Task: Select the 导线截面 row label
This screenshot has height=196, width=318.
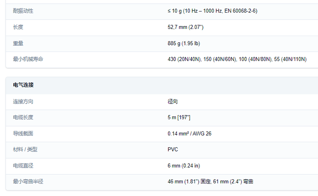Action: 23,134
